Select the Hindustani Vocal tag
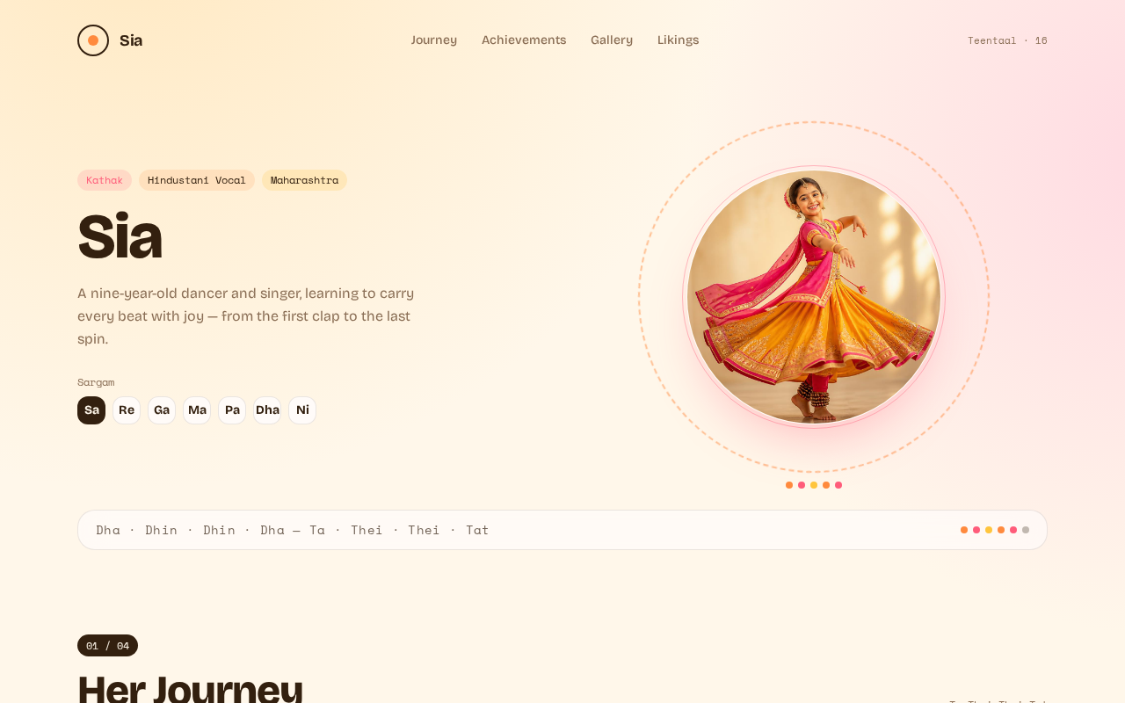Viewport: 1125px width, 703px height. pyautogui.click(x=197, y=180)
